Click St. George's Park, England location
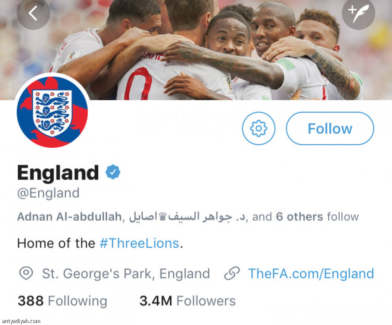 coord(126,273)
